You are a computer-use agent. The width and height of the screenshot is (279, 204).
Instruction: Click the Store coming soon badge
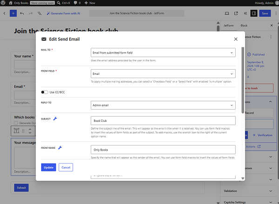[x=42, y=3]
